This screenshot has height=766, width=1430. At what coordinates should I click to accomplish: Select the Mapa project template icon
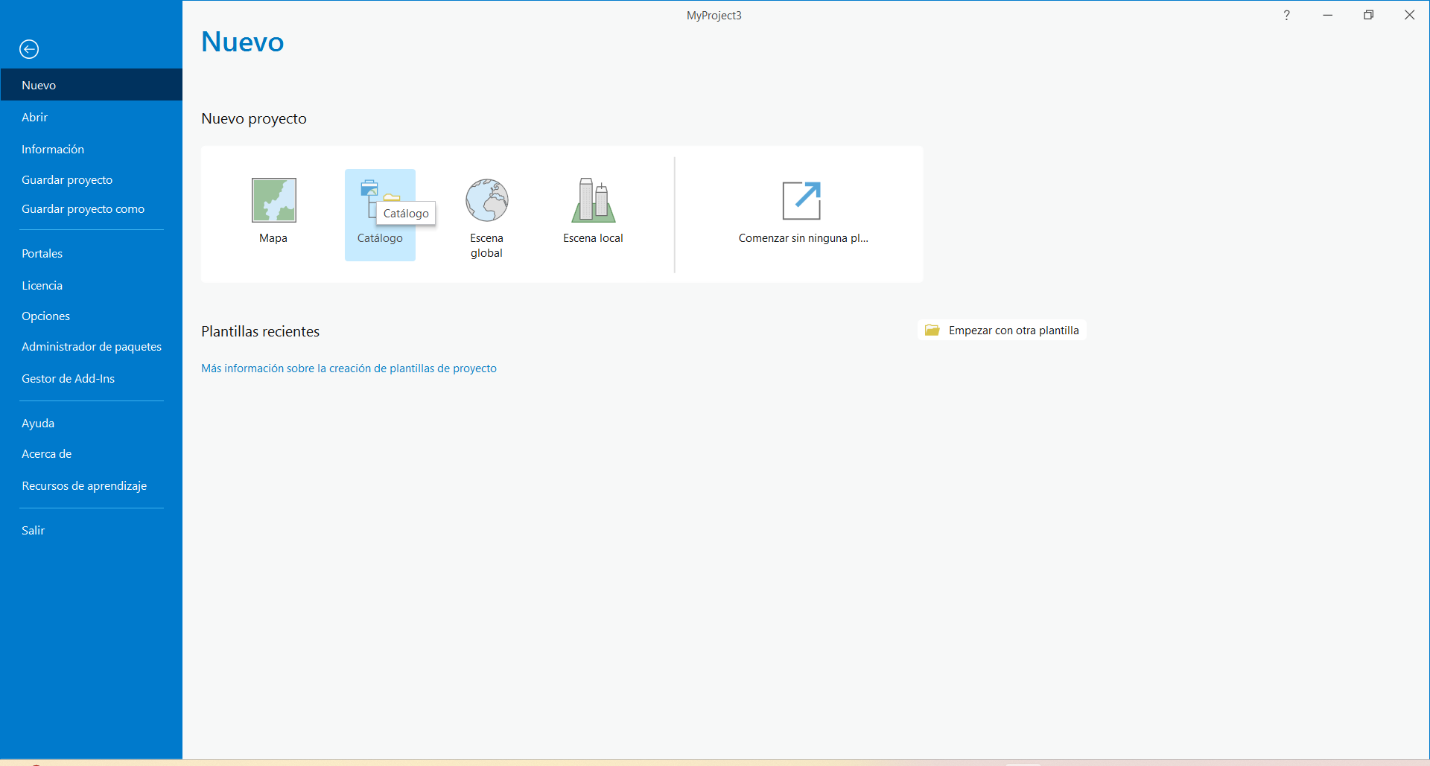tap(273, 200)
